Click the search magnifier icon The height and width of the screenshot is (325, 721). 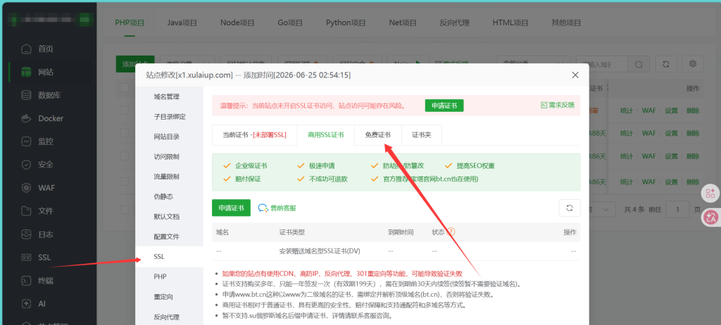coord(639,64)
